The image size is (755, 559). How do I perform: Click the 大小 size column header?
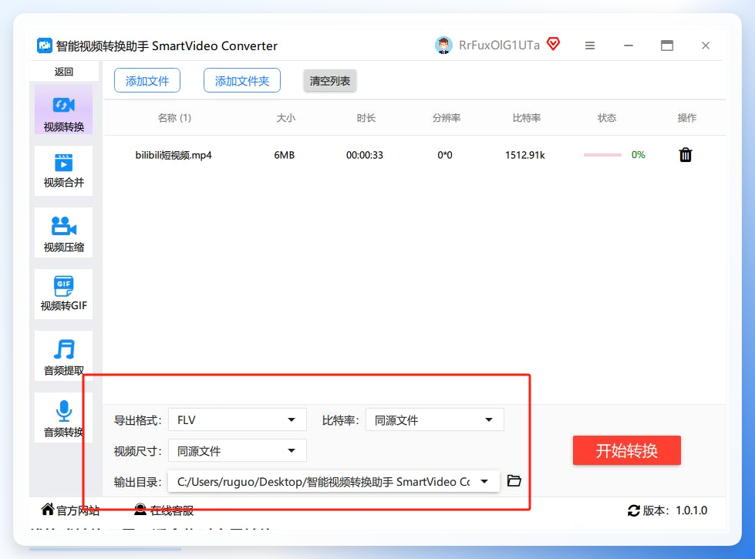pyautogui.click(x=285, y=118)
